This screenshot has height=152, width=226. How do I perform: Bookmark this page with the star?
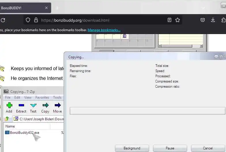point(178,20)
